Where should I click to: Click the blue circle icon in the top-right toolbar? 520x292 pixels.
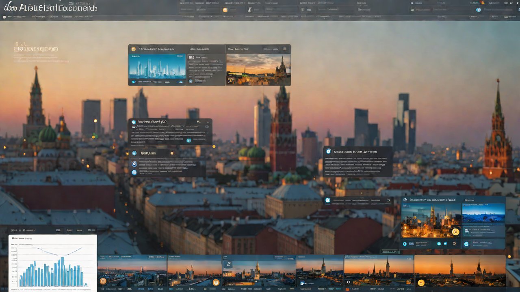479,10
